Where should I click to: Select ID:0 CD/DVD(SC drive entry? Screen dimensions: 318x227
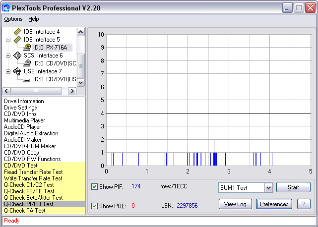(x=55, y=63)
